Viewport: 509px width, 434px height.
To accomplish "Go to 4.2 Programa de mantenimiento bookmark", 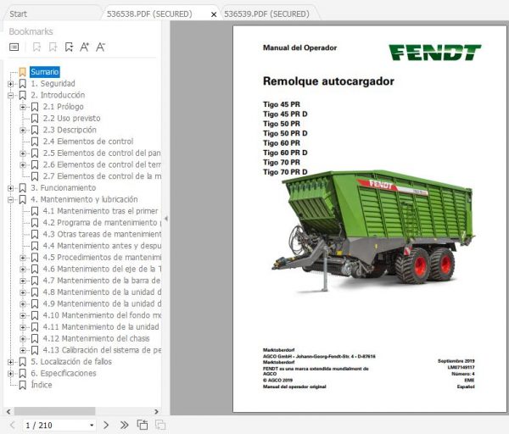I will tap(102, 223).
